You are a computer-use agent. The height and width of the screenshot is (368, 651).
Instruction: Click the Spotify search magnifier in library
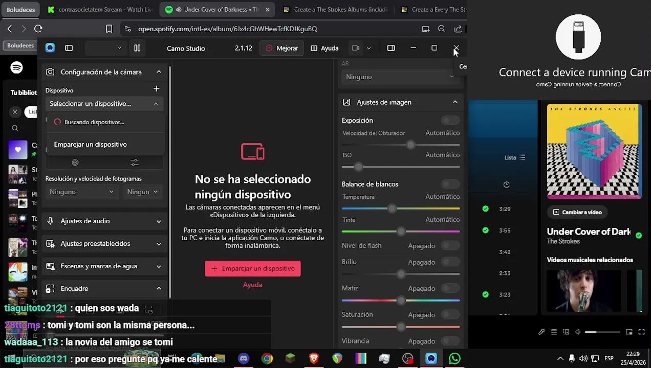click(x=15, y=128)
